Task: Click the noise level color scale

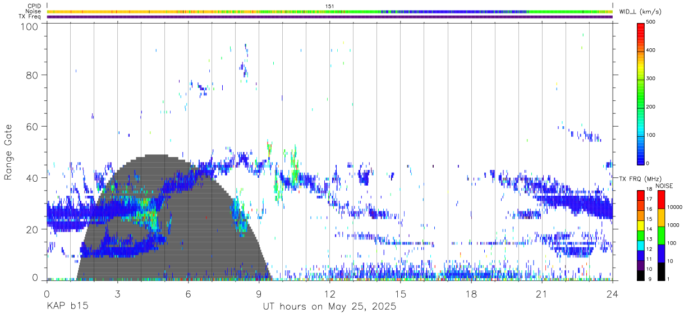Action: (x=661, y=235)
